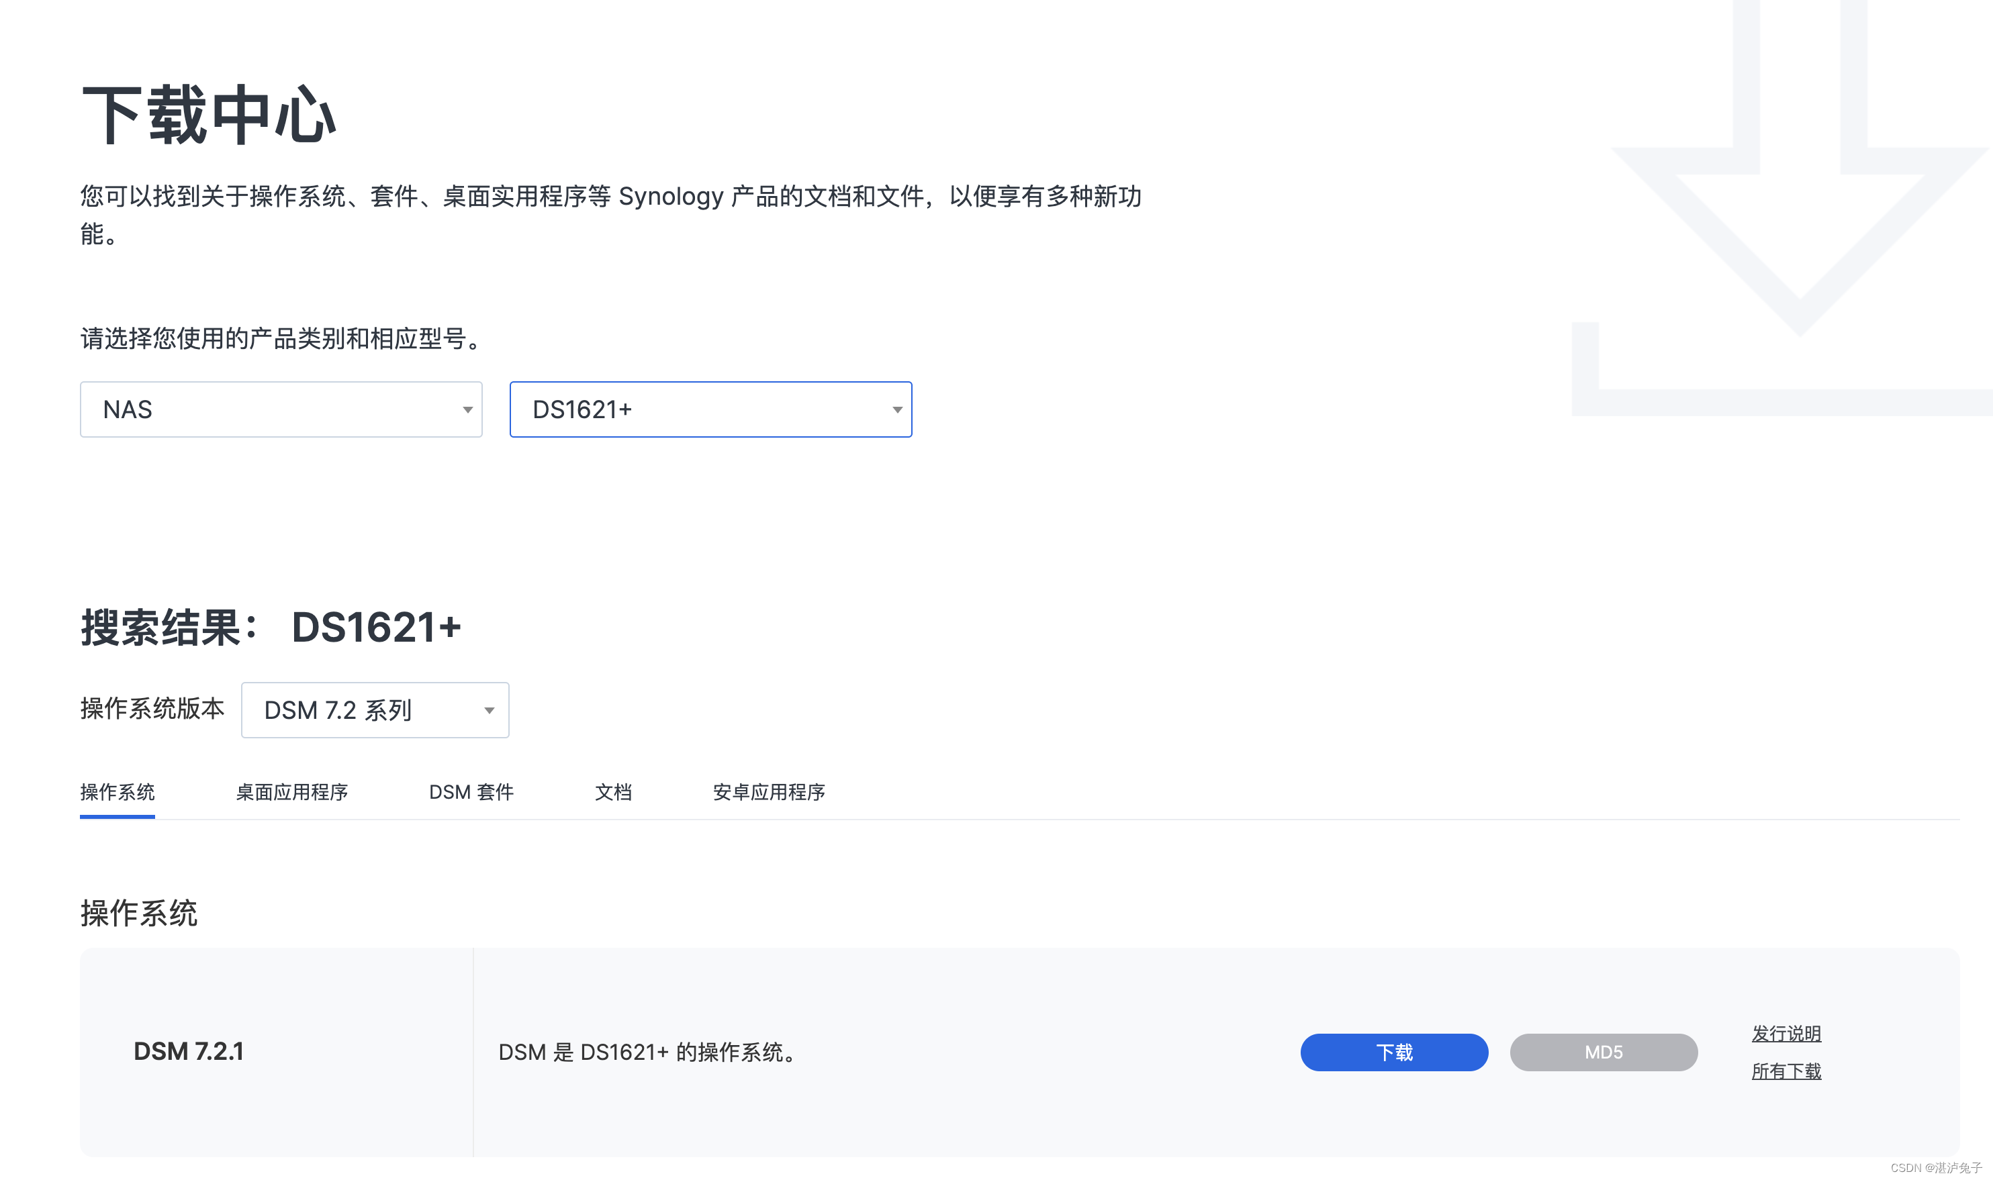Click the DSM 7.2.1 version label
Image resolution: width=1993 pixels, height=1180 pixels.
(x=189, y=1051)
